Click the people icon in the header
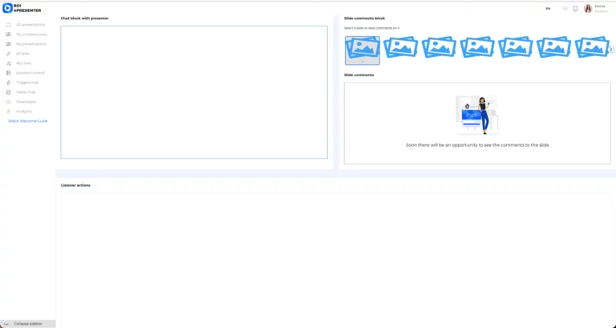Viewport: 616px width, 328px height. [565, 9]
